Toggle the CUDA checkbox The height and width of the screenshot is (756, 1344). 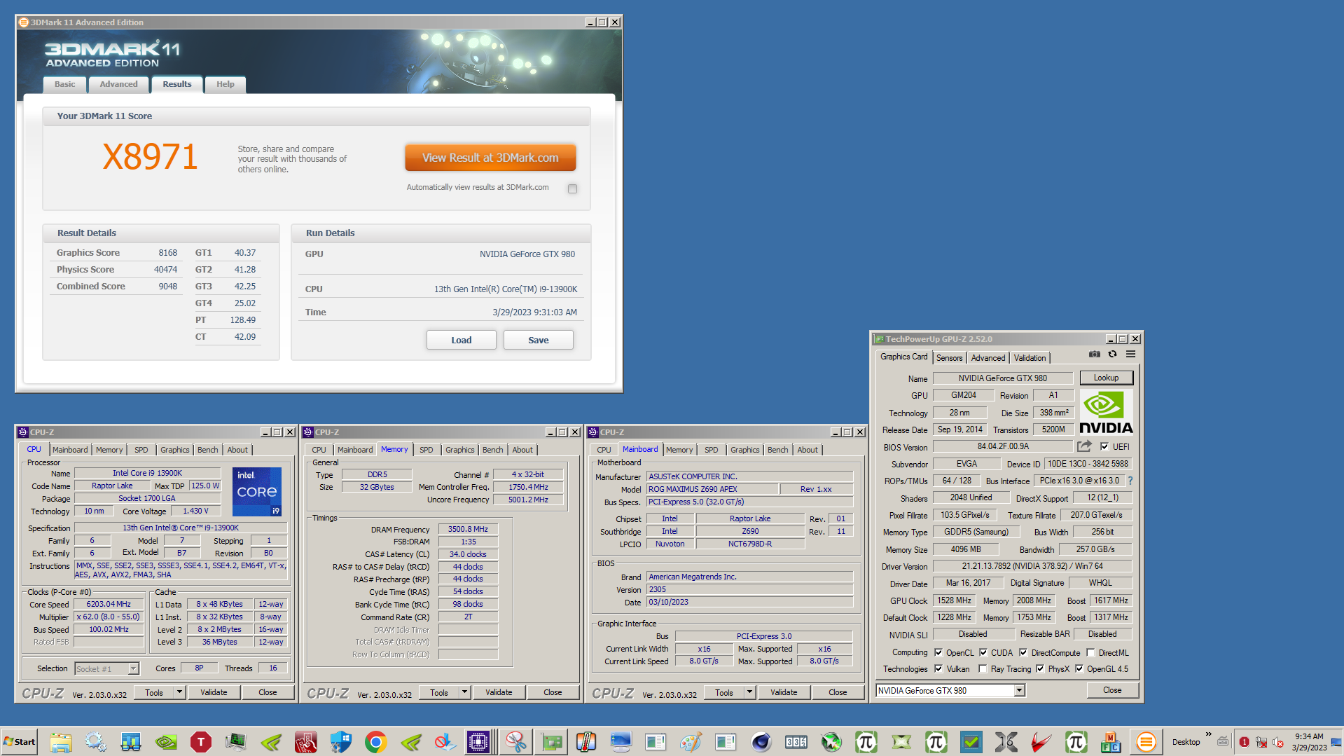[983, 652]
